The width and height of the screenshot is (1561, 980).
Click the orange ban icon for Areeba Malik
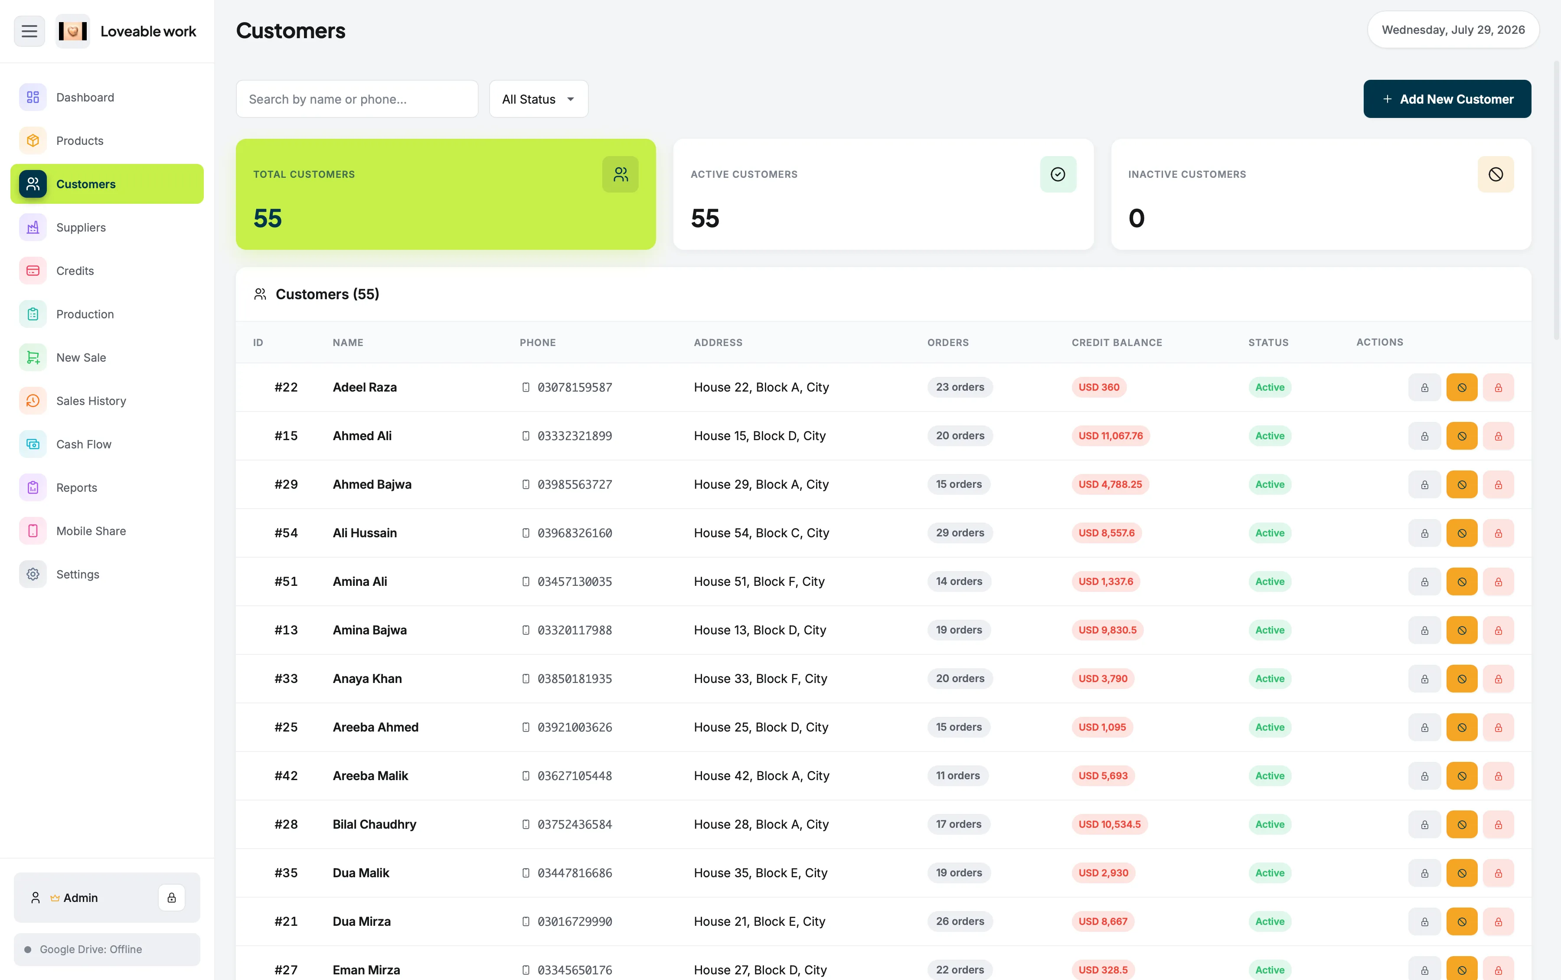pyautogui.click(x=1462, y=777)
